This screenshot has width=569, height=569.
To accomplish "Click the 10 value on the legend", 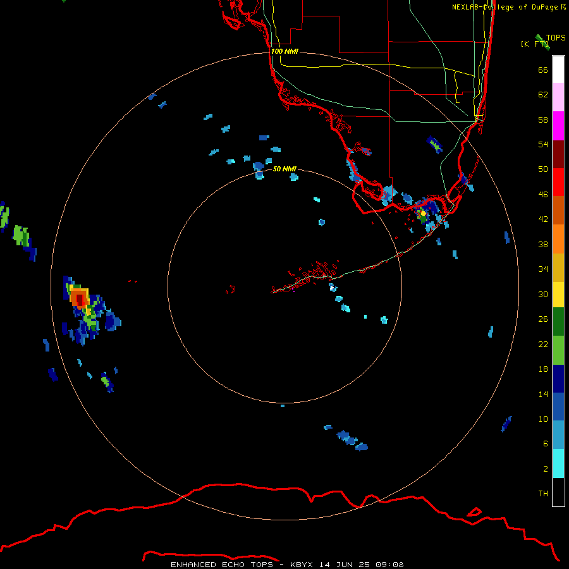I will (543, 419).
